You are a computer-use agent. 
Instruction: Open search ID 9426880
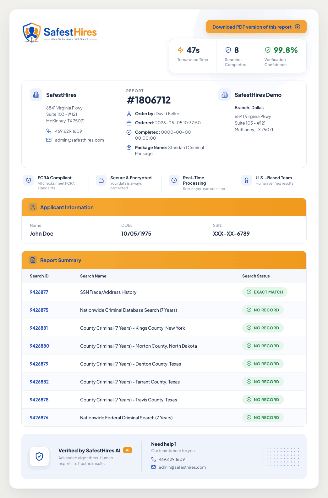[x=39, y=346]
